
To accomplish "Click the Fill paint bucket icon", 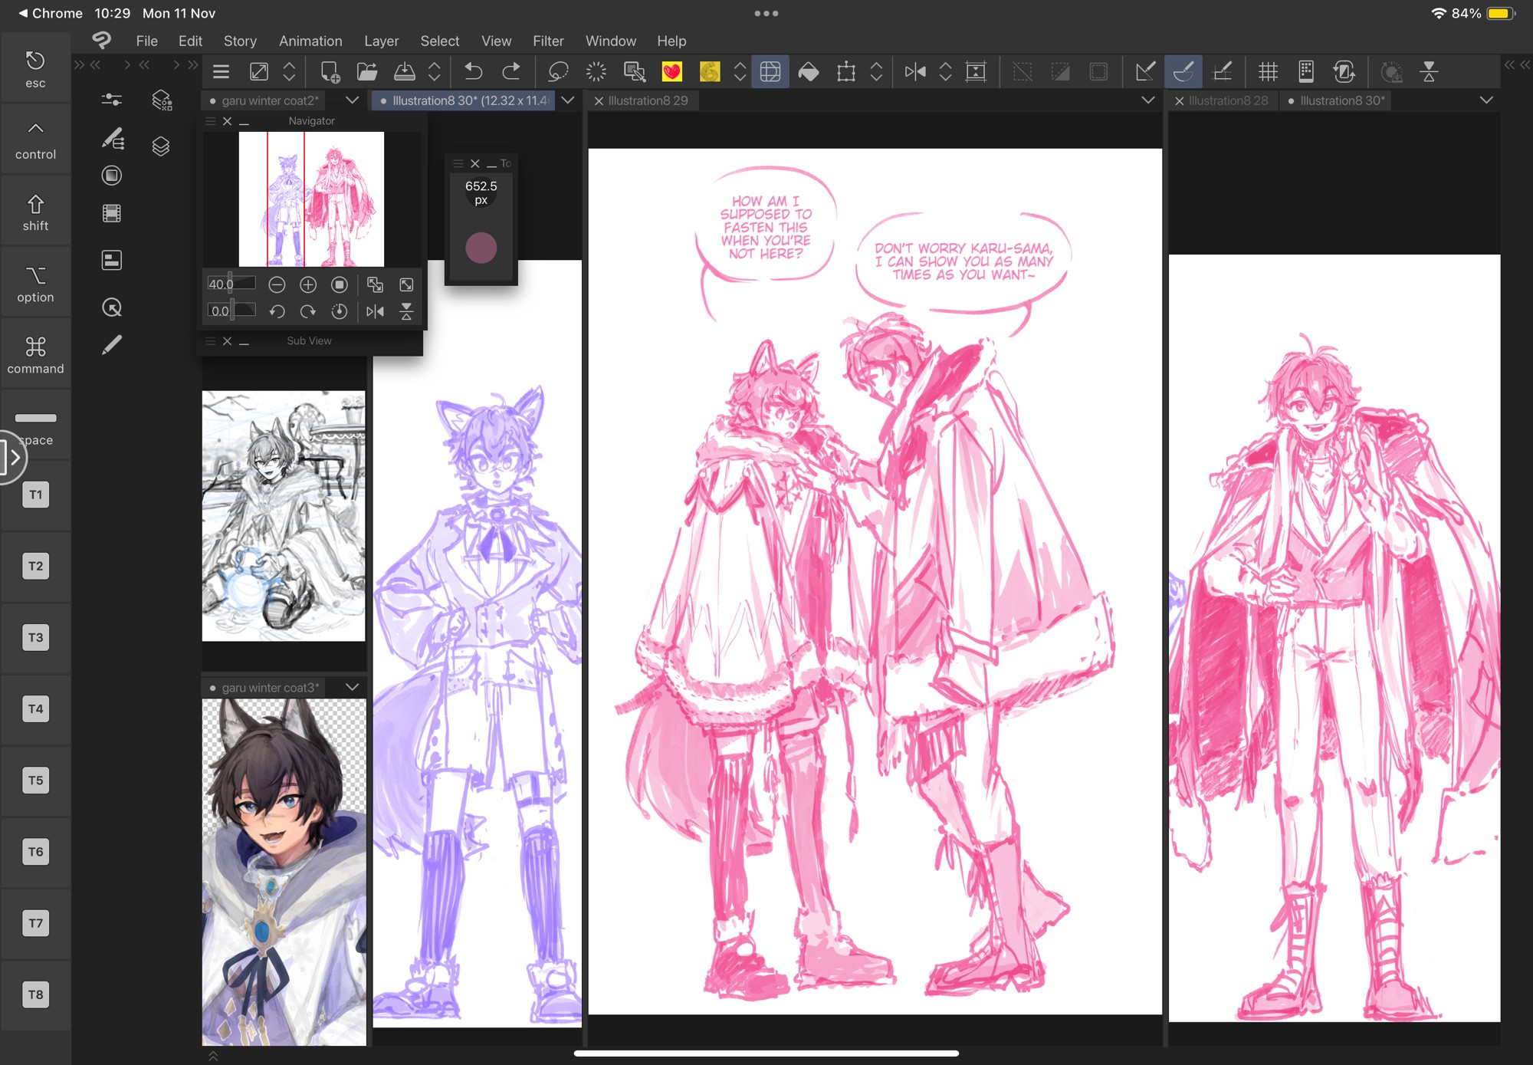I will (x=809, y=72).
